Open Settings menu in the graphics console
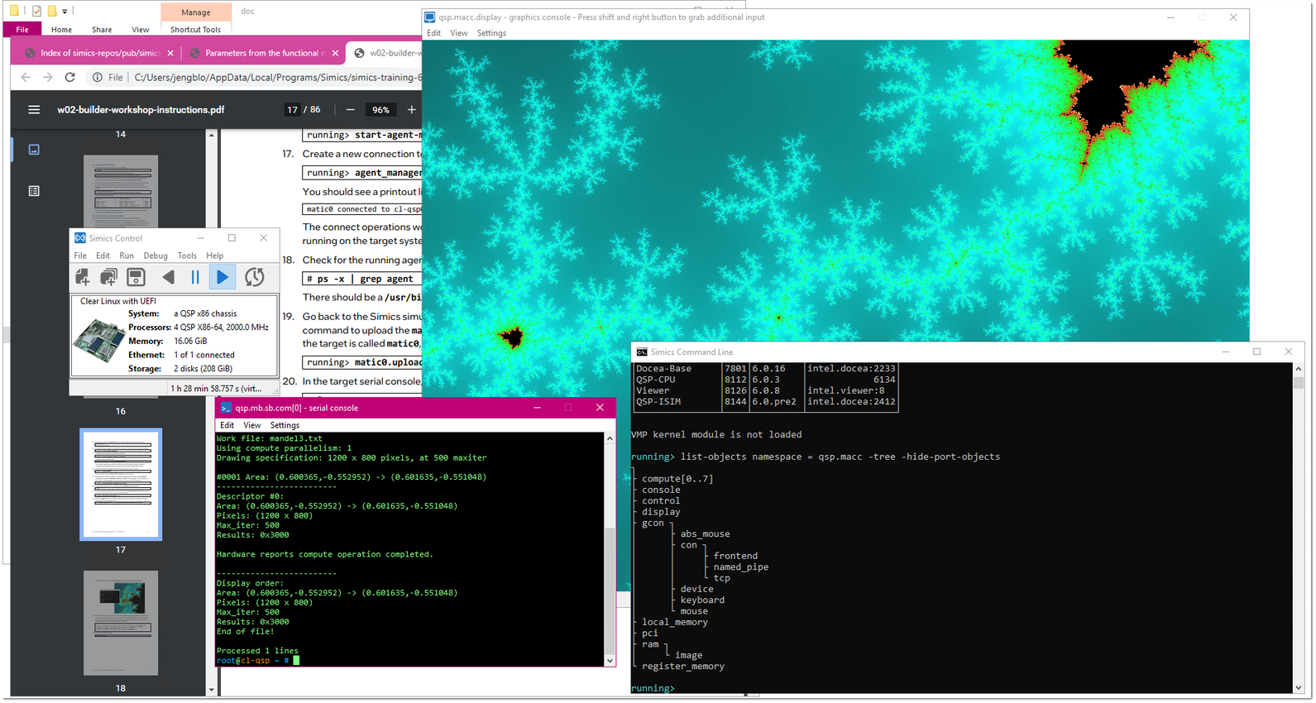This screenshot has width=1316, height=703. 491,34
